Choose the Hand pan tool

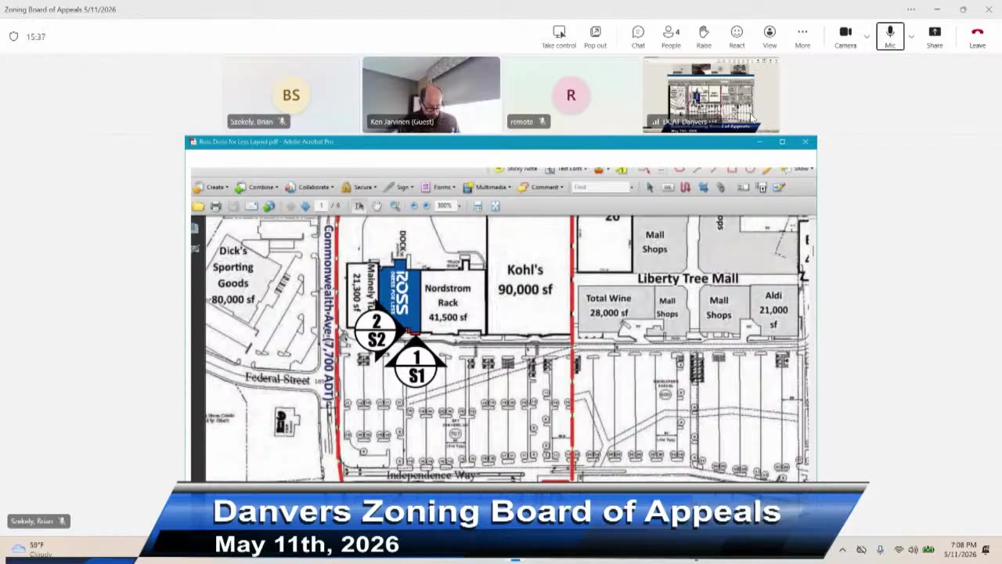[377, 206]
